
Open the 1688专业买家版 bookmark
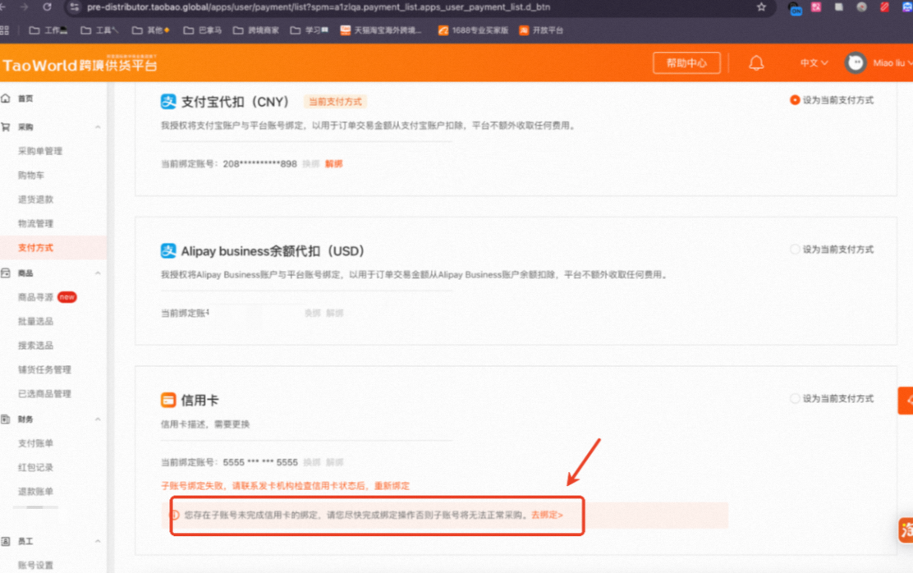click(x=474, y=30)
